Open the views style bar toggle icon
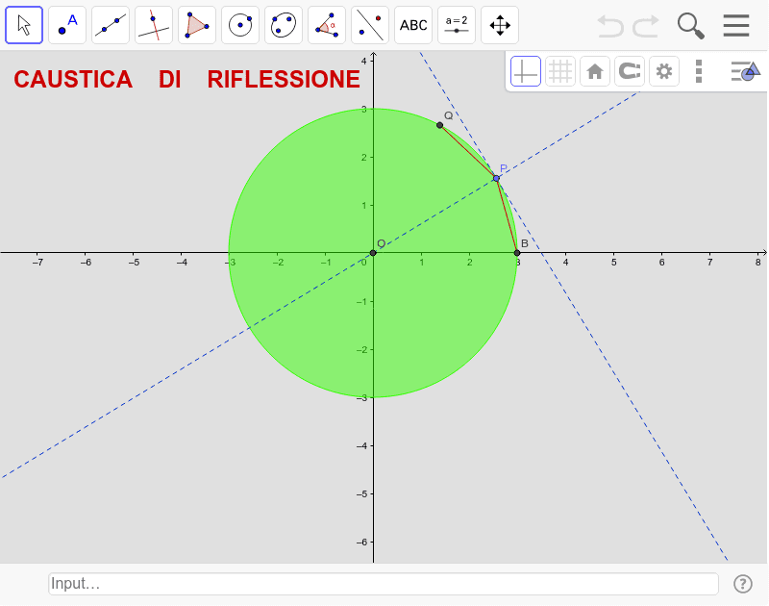 745,71
